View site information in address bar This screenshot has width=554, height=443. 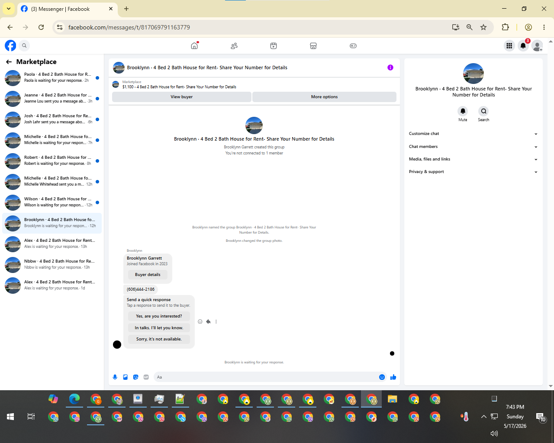click(60, 27)
